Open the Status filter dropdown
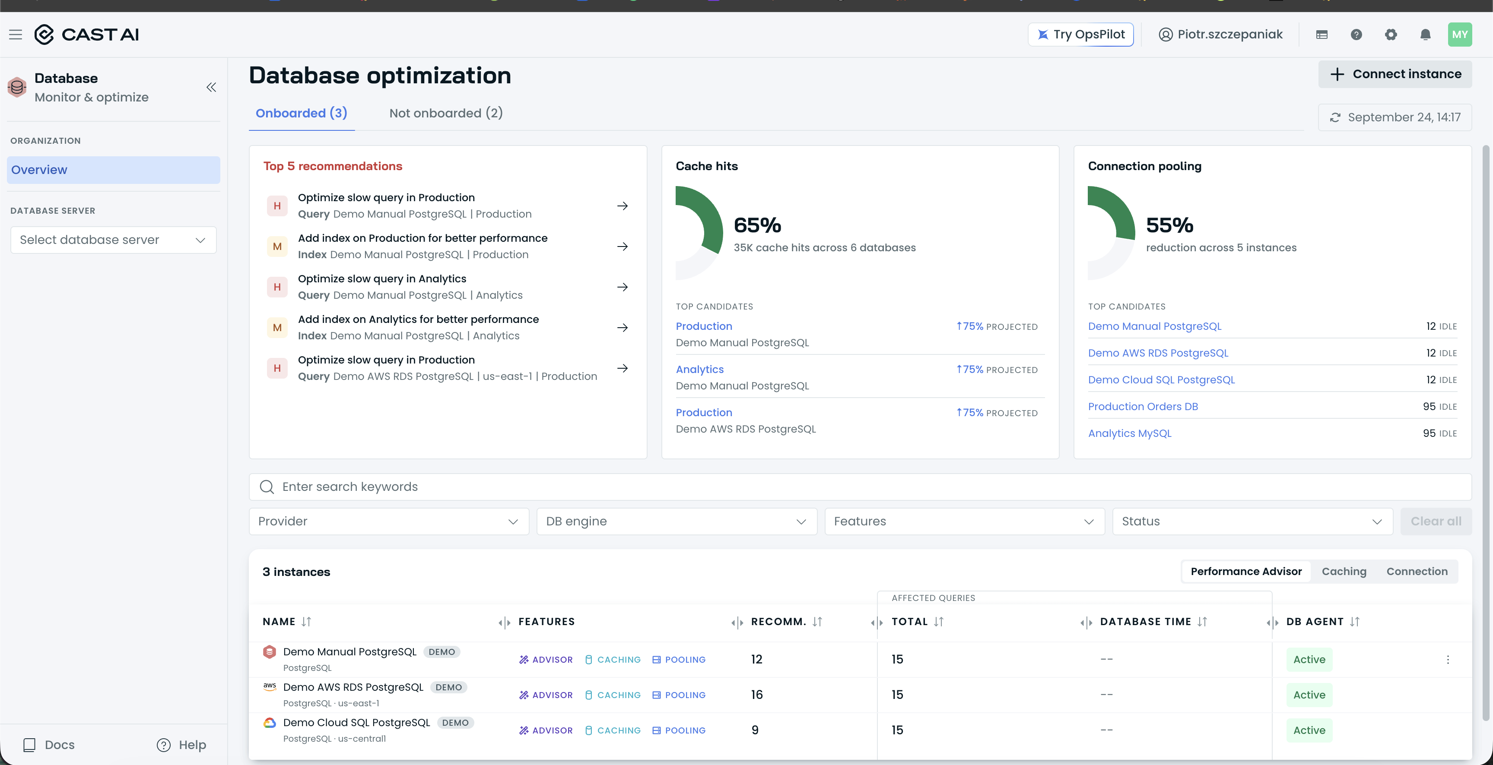 [x=1252, y=522]
